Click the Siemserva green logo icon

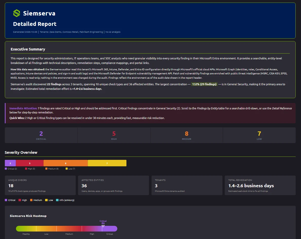16,13
